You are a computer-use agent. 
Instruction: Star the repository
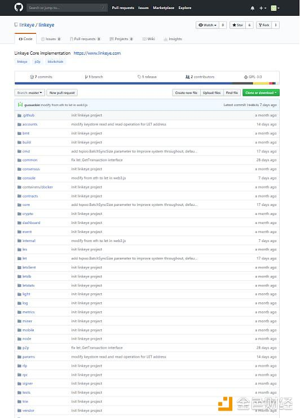click(237, 25)
